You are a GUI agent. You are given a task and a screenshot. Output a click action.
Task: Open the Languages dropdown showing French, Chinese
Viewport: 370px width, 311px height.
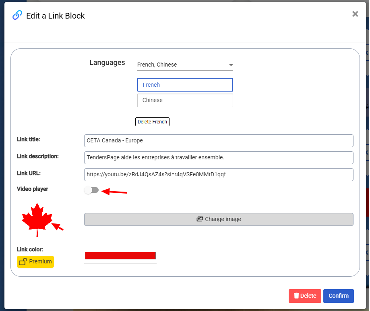(x=181, y=65)
